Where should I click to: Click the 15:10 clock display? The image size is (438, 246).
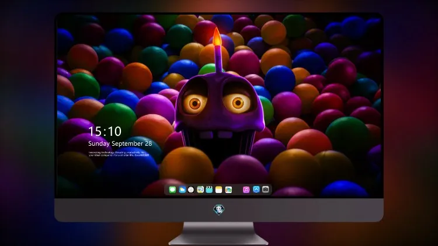(105, 131)
